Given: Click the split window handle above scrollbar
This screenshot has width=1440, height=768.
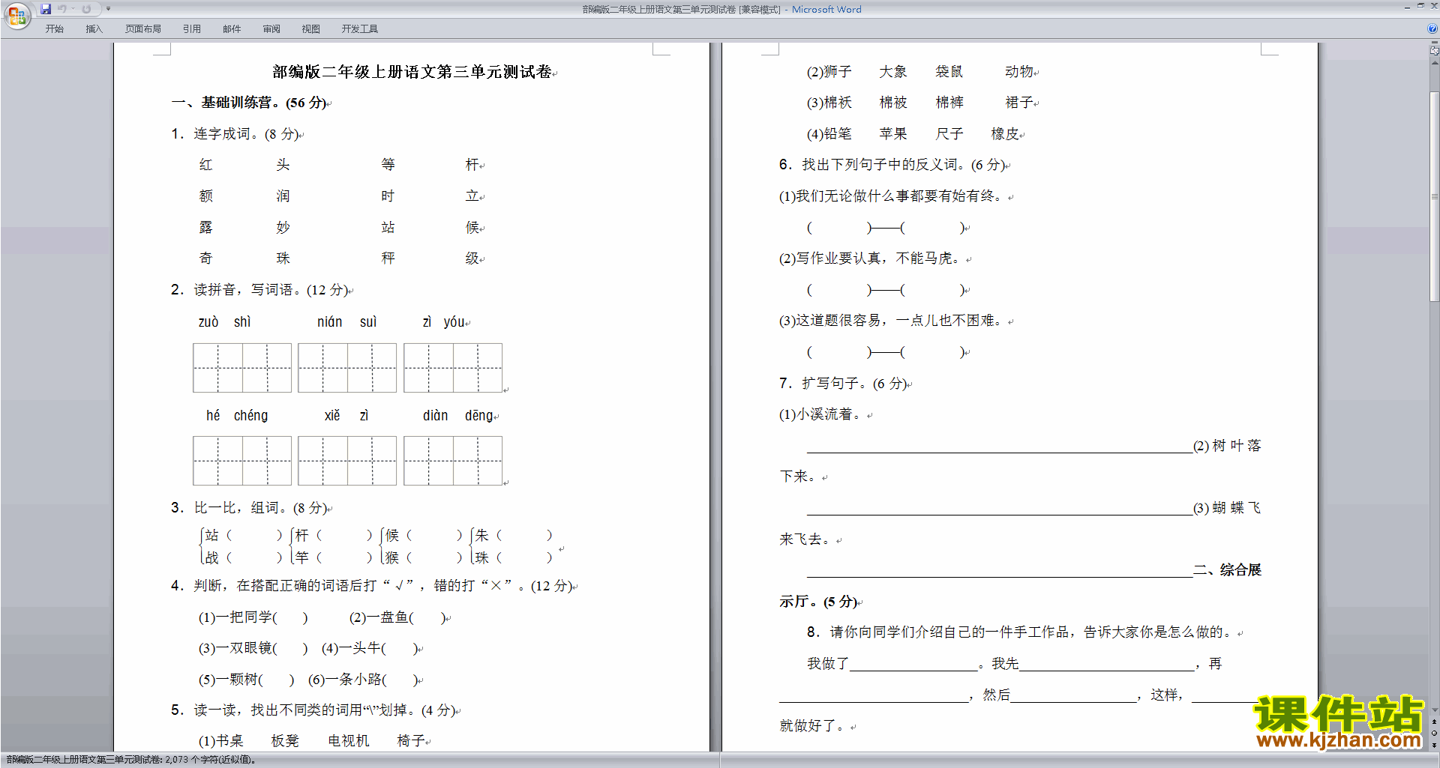Looking at the screenshot, I should [x=1434, y=43].
